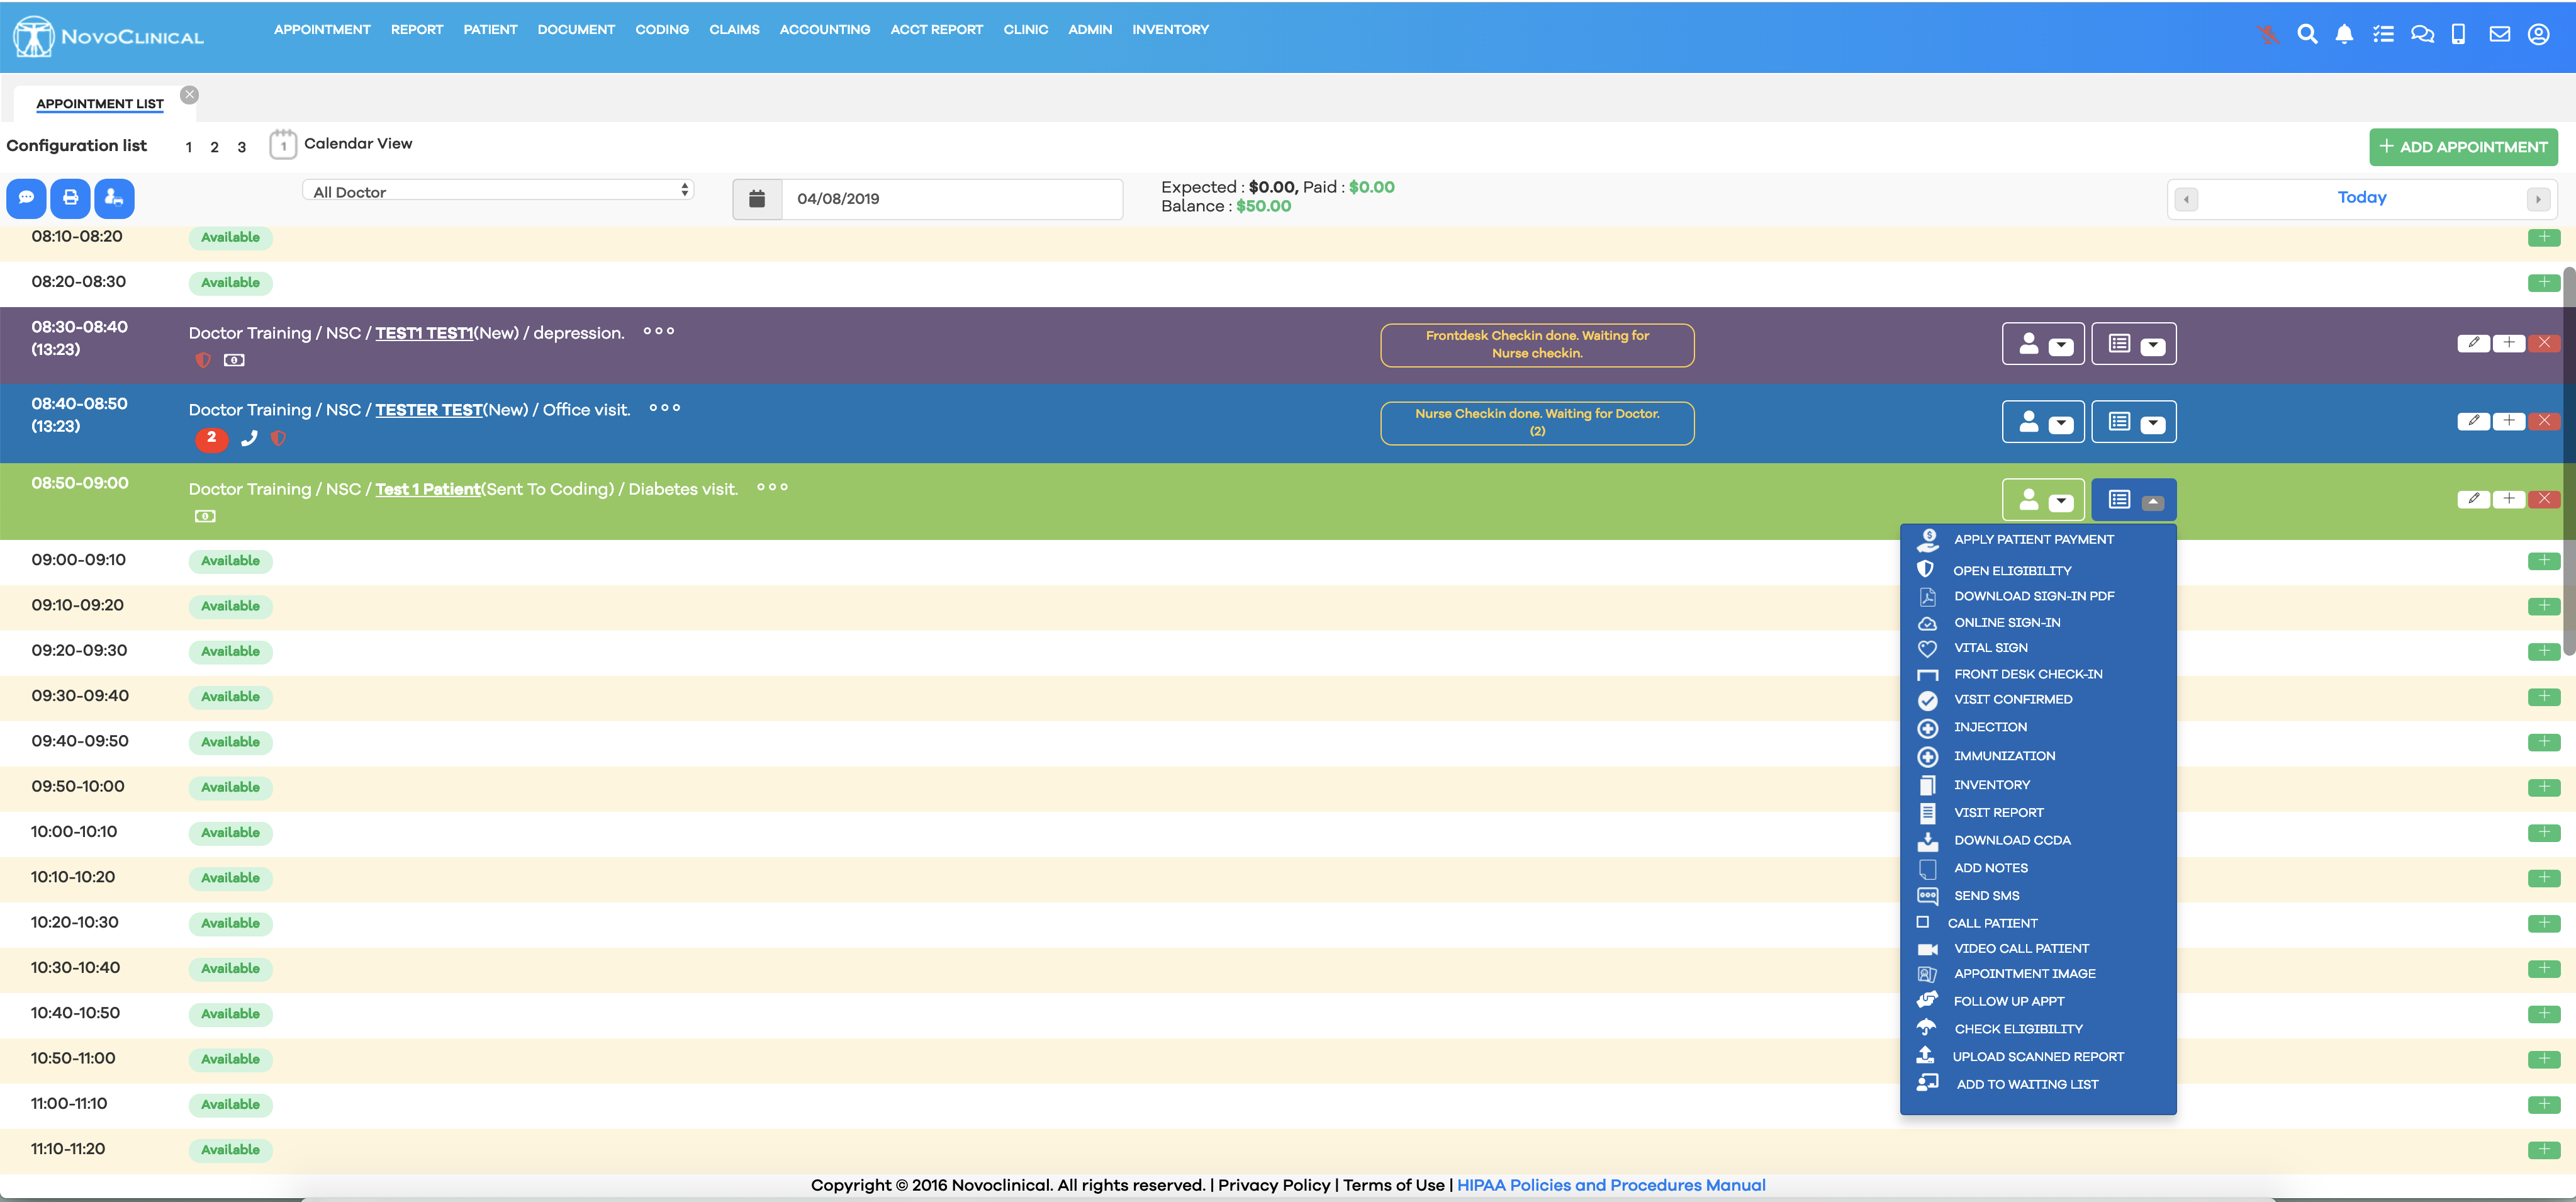The image size is (2576, 1202).
Task: Expand the All Doctor dropdown
Action: pos(498,191)
